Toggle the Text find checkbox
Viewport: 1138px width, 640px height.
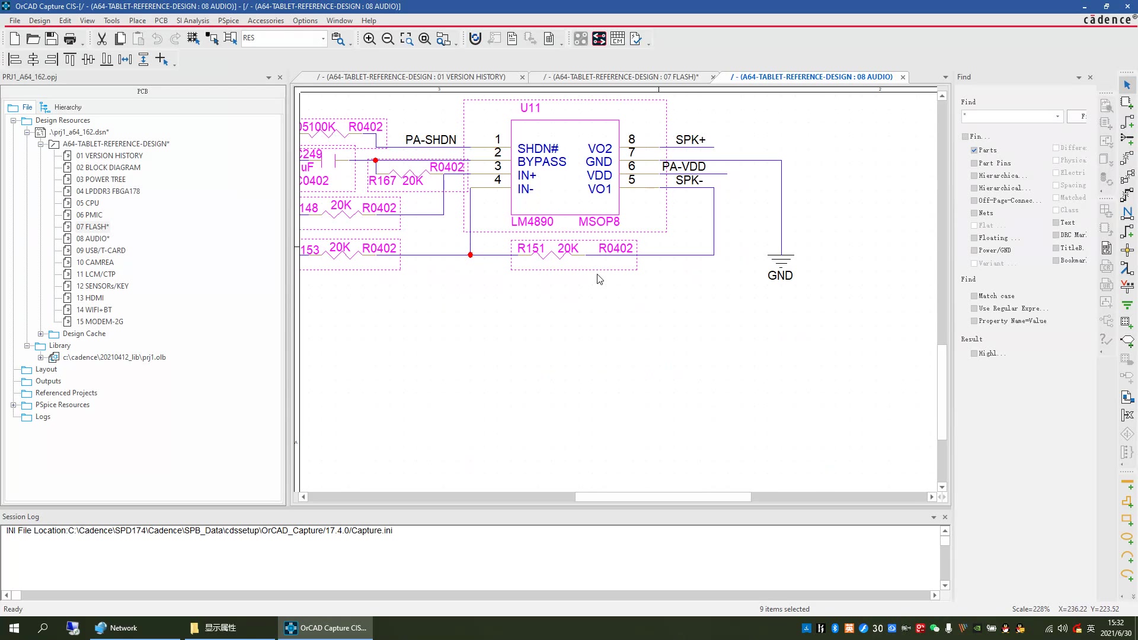[x=1056, y=222]
